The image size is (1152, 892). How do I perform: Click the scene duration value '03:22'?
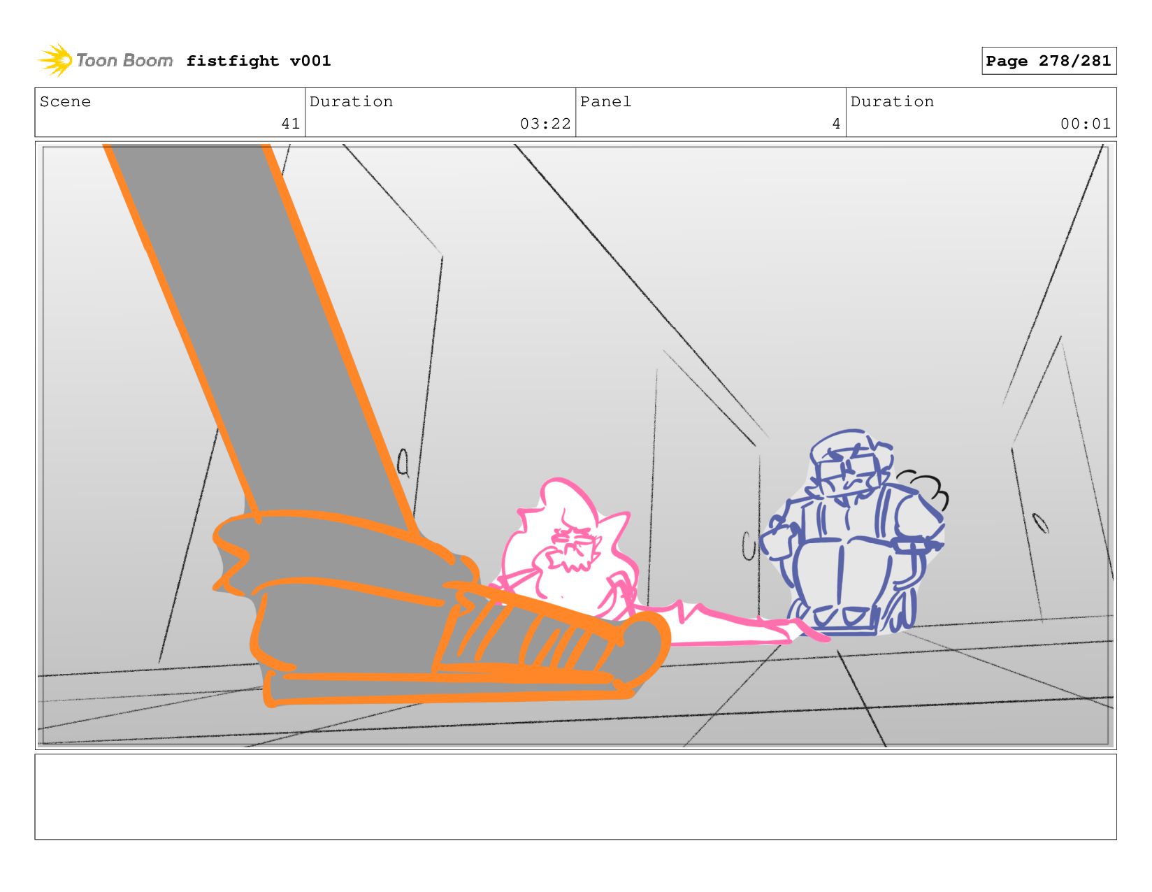pos(545,124)
